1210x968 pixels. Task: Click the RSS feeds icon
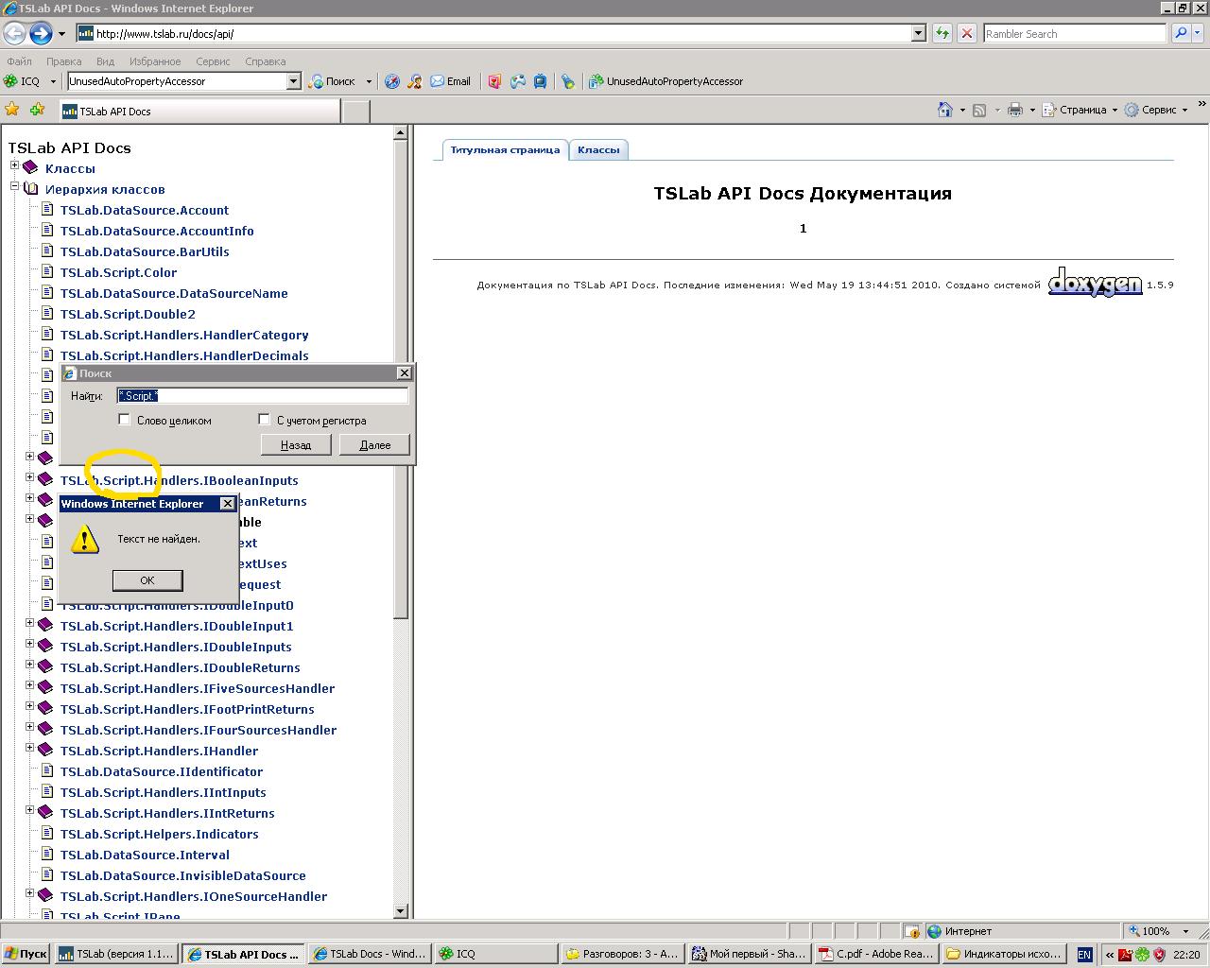tap(979, 110)
